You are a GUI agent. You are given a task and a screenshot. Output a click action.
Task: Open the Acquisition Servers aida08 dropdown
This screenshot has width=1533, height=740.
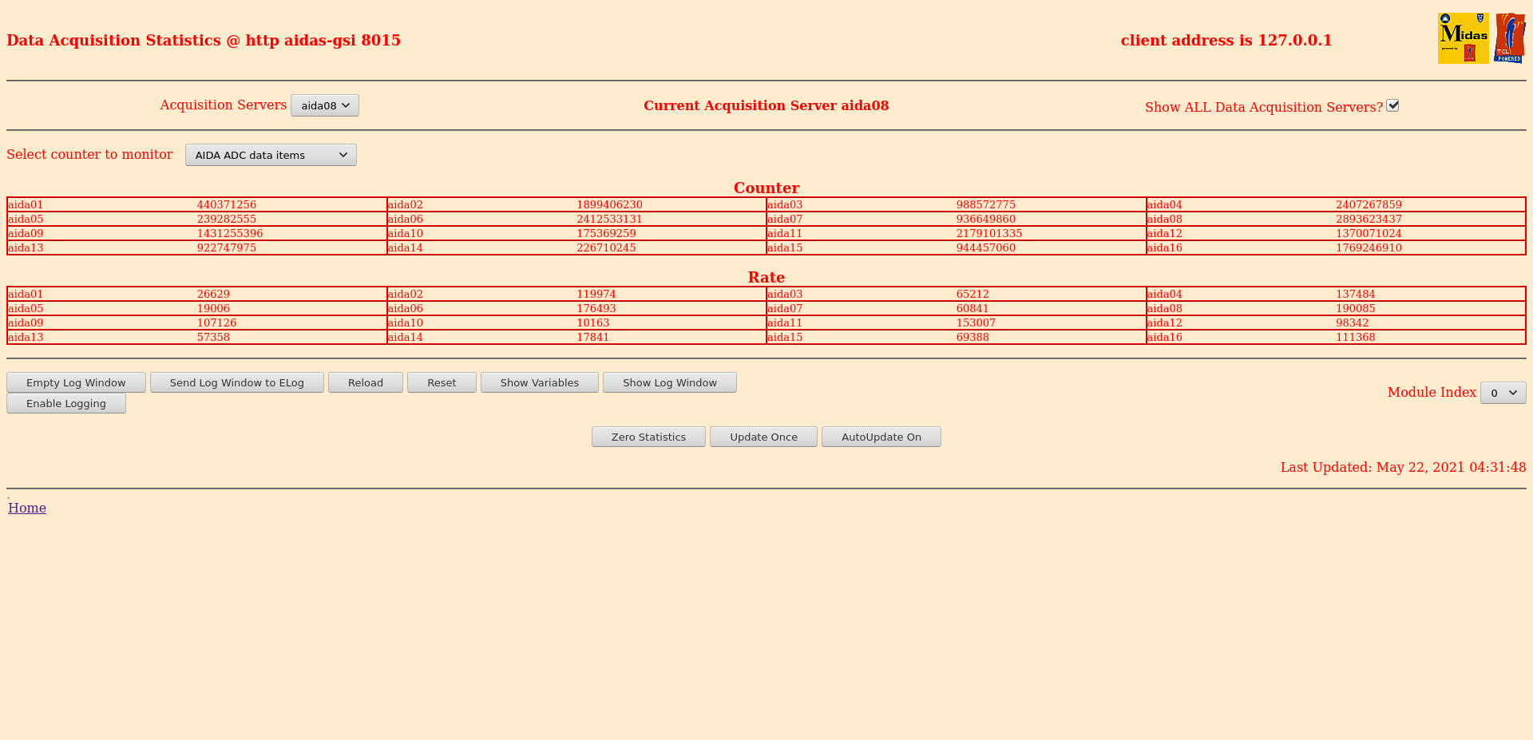325,105
